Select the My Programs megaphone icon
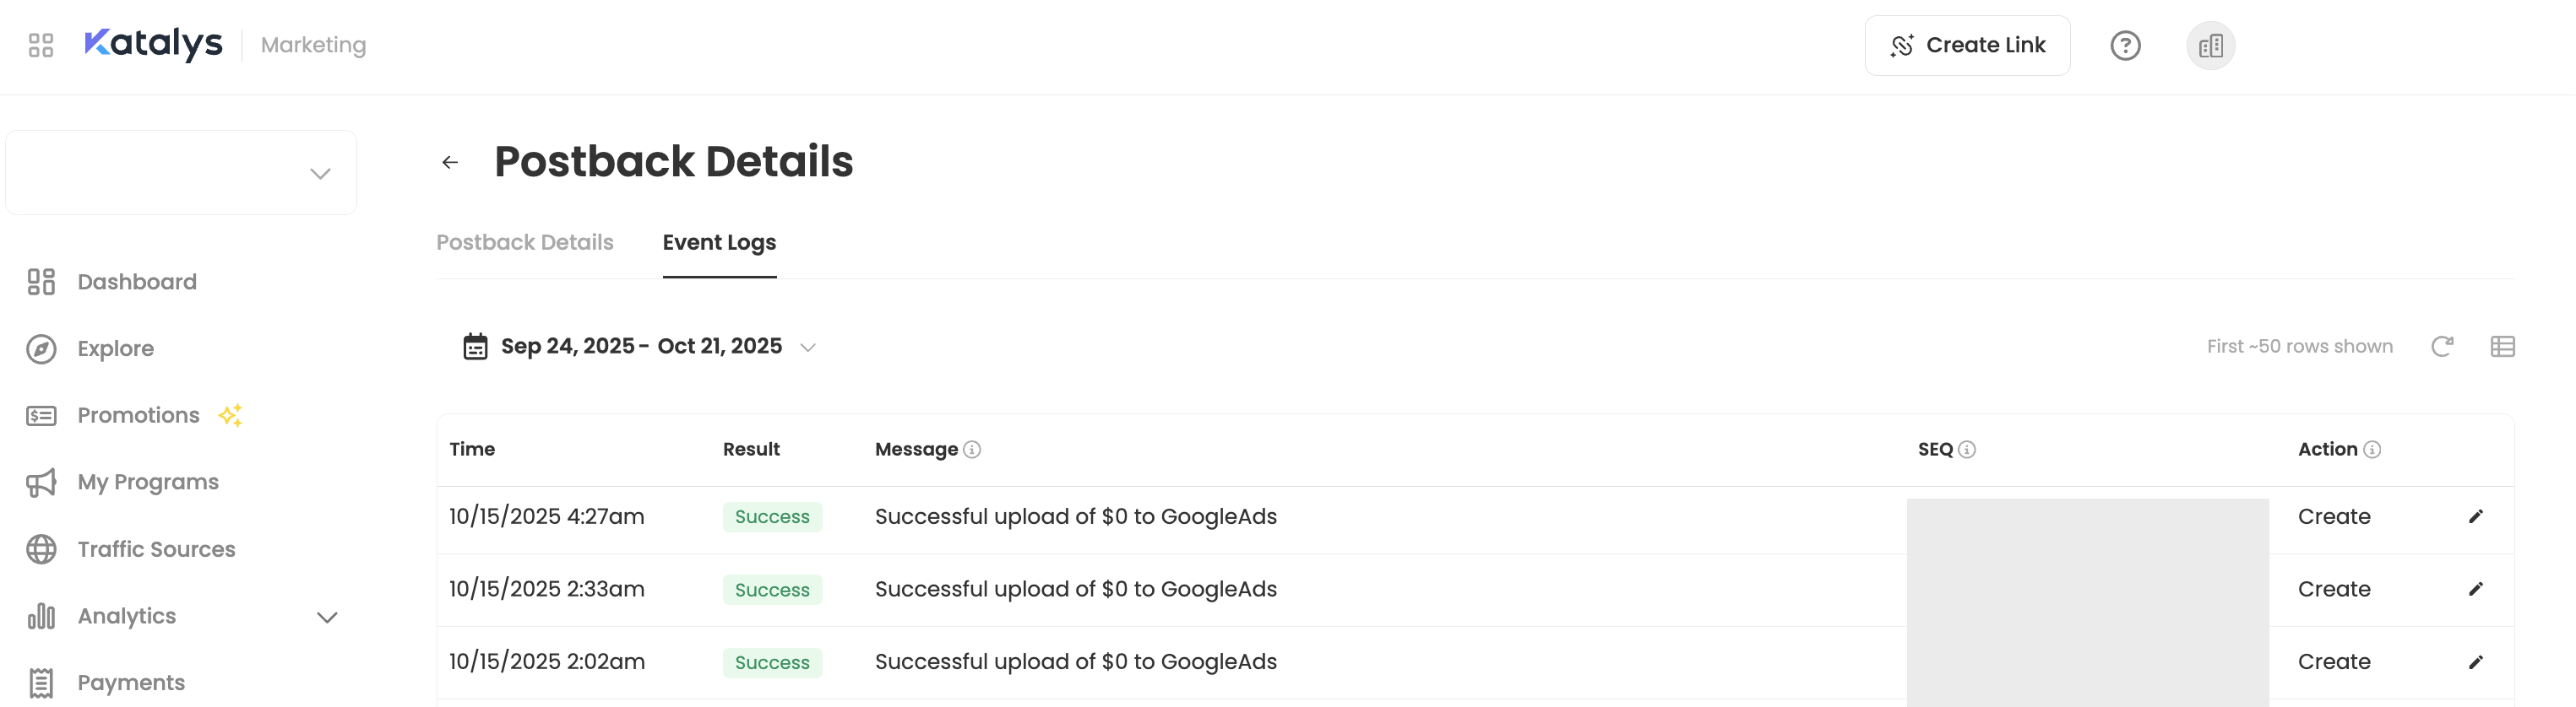Viewport: 2576px width, 707px height. 41,483
